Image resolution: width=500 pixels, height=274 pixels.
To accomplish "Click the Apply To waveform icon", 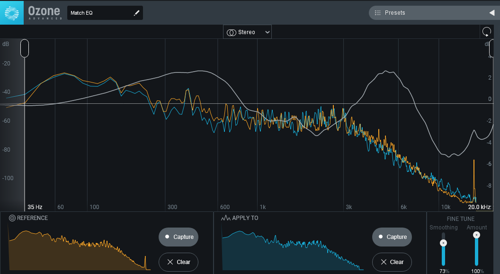I will [x=226, y=218].
